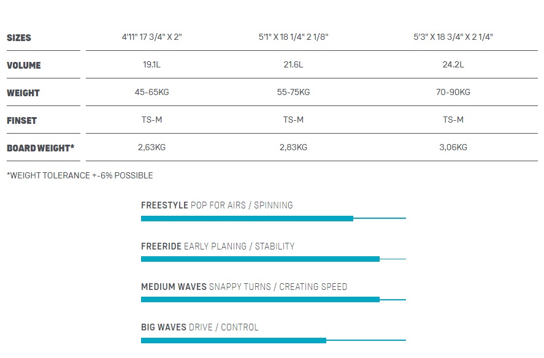Click the Medium Waves rating bar
Screen dimensions: 544x358
coord(274,300)
